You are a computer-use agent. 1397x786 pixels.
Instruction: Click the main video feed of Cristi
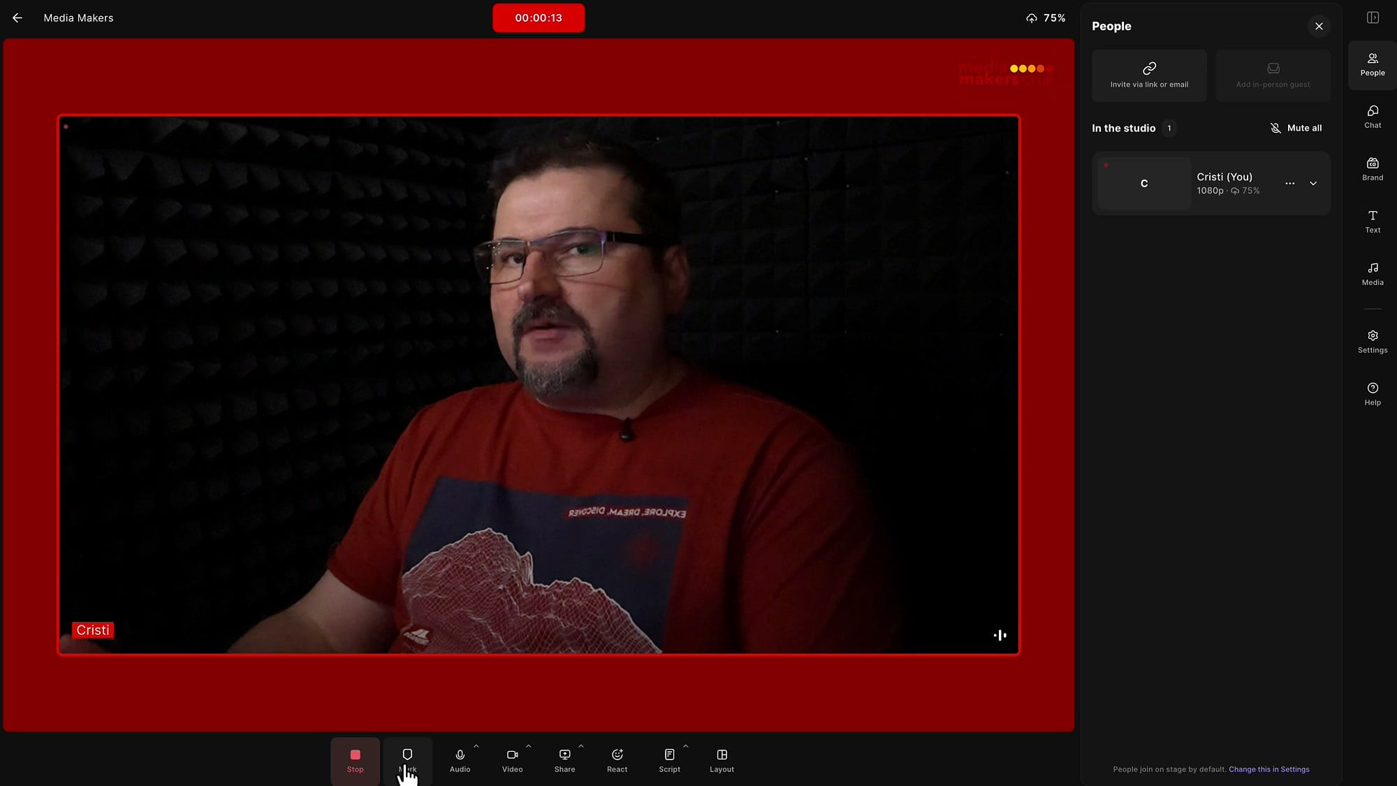539,385
